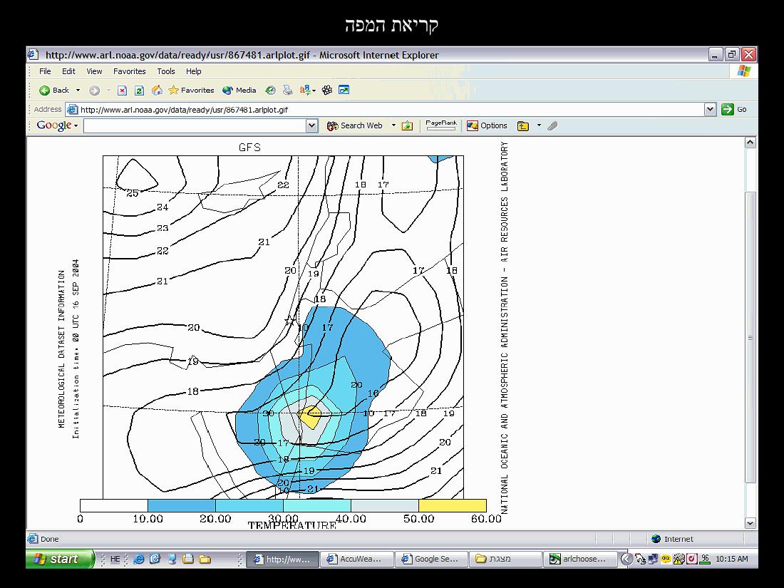Click the red-bordered tray icon

pos(692,559)
